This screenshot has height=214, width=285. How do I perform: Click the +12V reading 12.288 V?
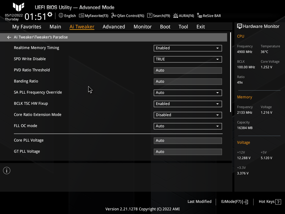tap(244, 158)
